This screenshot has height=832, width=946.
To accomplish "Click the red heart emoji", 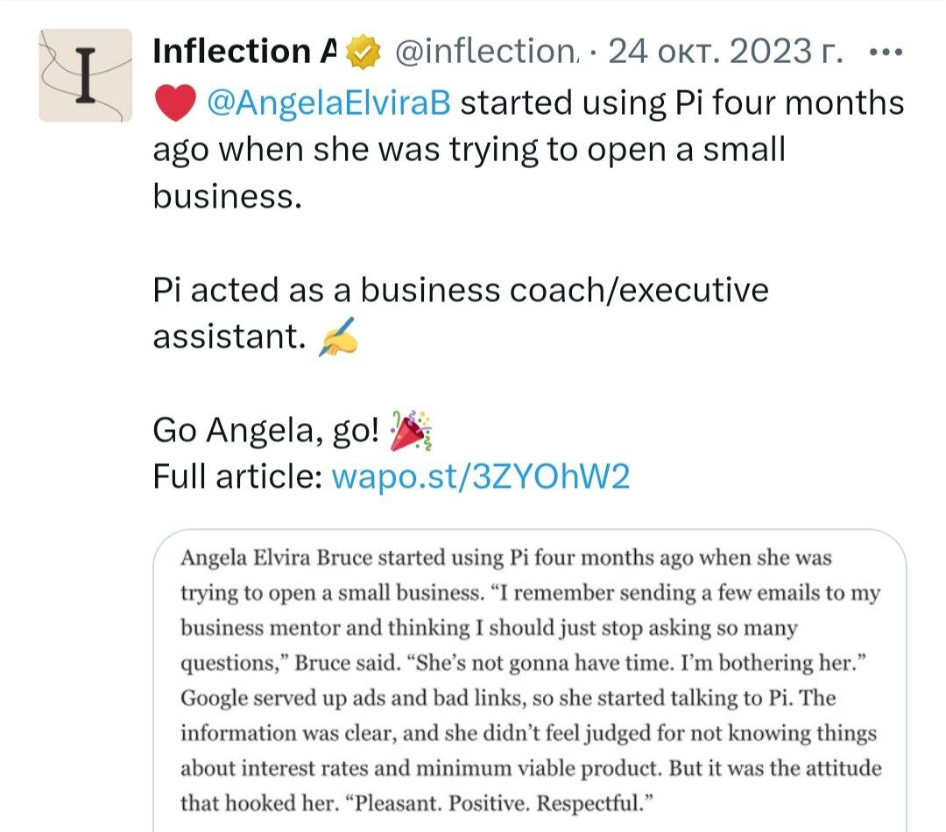I will (173, 103).
